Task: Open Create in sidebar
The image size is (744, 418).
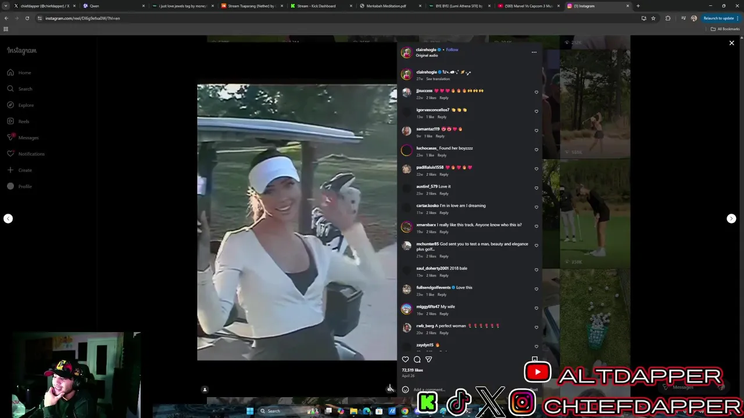Action: pos(19,170)
